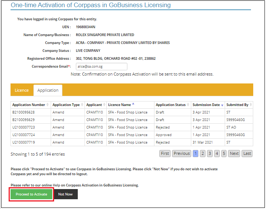This screenshot has height=209, width=266.
Task: Sort by Application Number column arrows
Action: (48, 105)
